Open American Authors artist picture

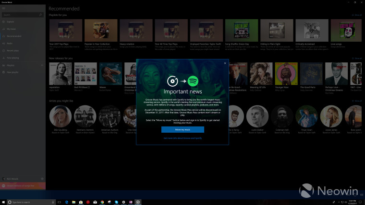tap(109, 116)
